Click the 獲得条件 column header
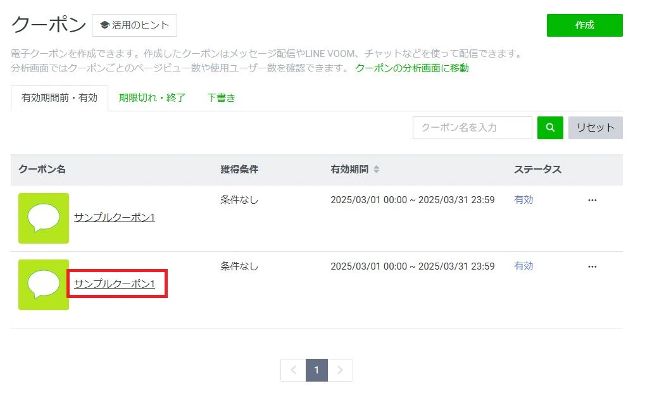Viewport: 645px width, 393px height. [x=239, y=169]
